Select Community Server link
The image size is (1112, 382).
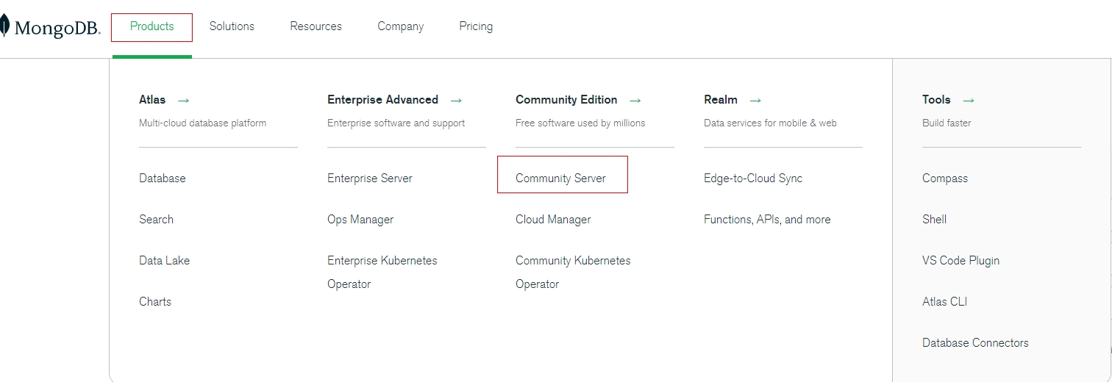click(x=560, y=179)
